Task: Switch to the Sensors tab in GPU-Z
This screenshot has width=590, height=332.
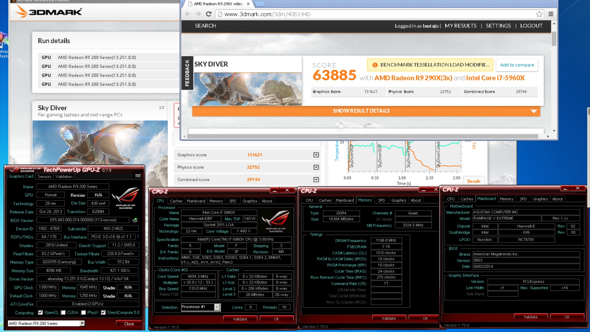Action: pos(45,176)
